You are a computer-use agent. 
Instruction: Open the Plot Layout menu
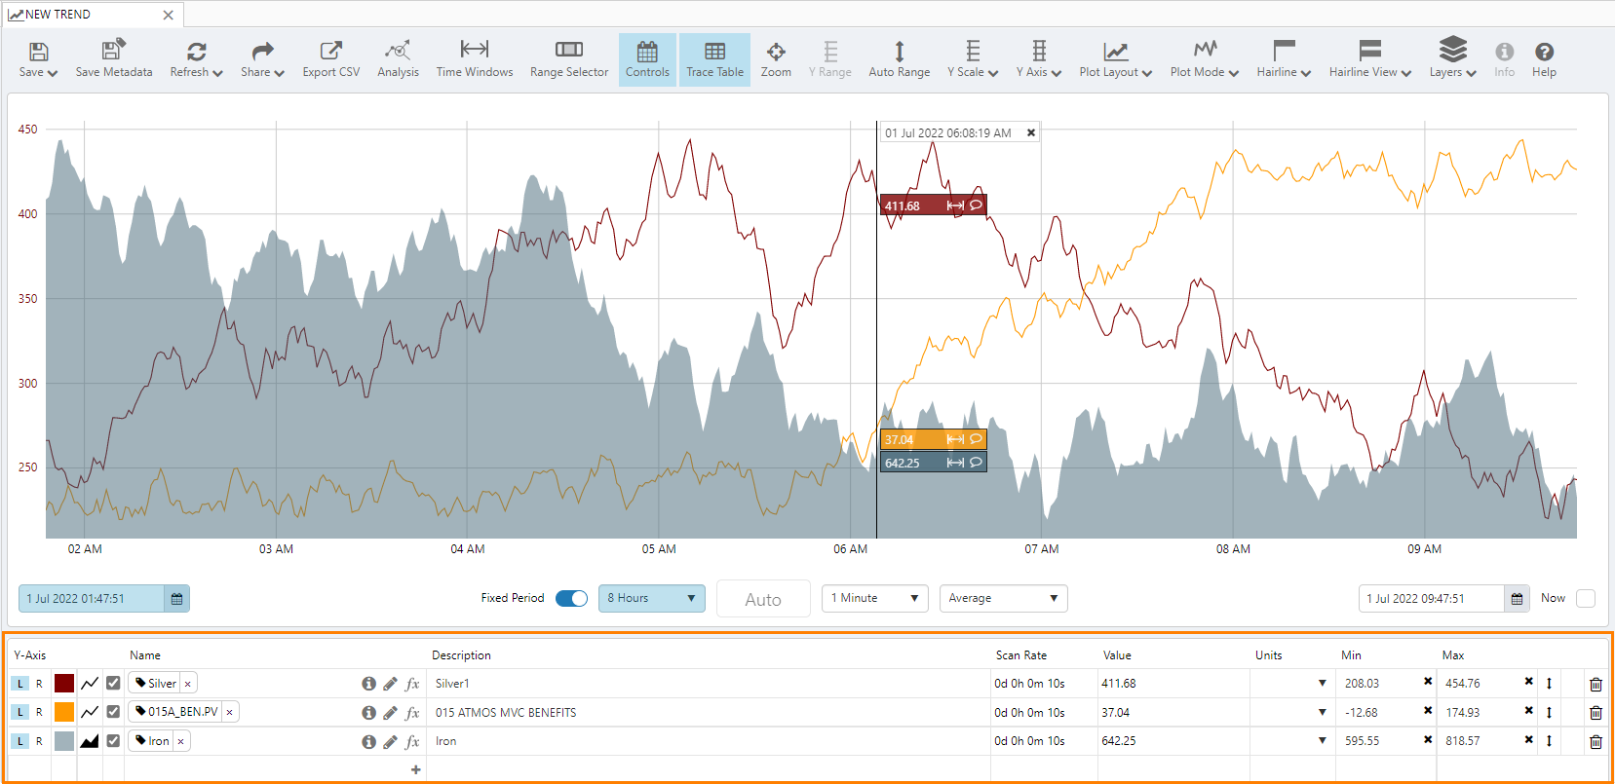[x=1115, y=59]
